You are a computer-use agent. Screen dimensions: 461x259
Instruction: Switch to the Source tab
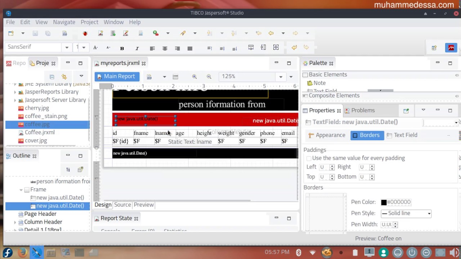[122, 205]
